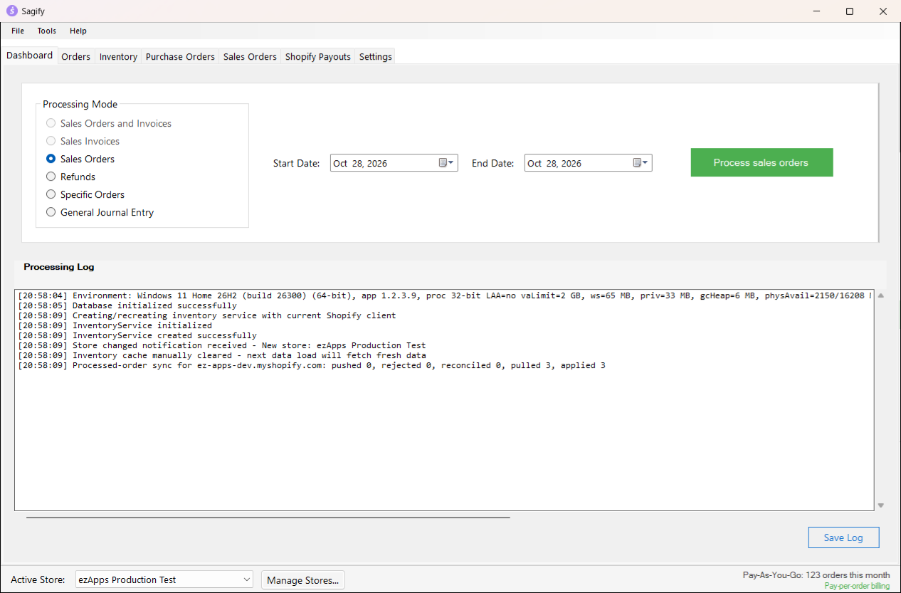Open the Shopify Payouts tab
Image resolution: width=901 pixels, height=593 pixels.
tap(318, 56)
